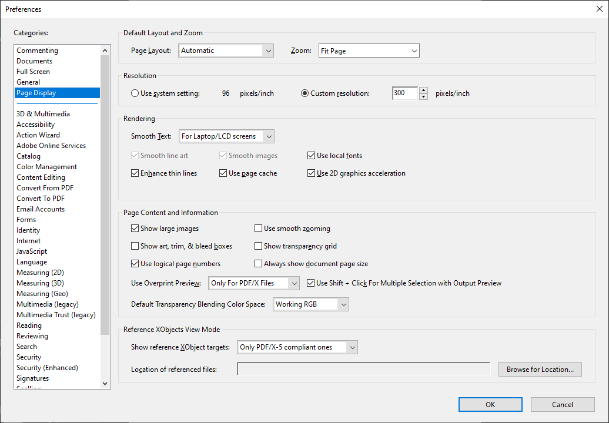The image size is (609, 423).
Task: Select the Reviewing category
Action: pyautogui.click(x=32, y=335)
